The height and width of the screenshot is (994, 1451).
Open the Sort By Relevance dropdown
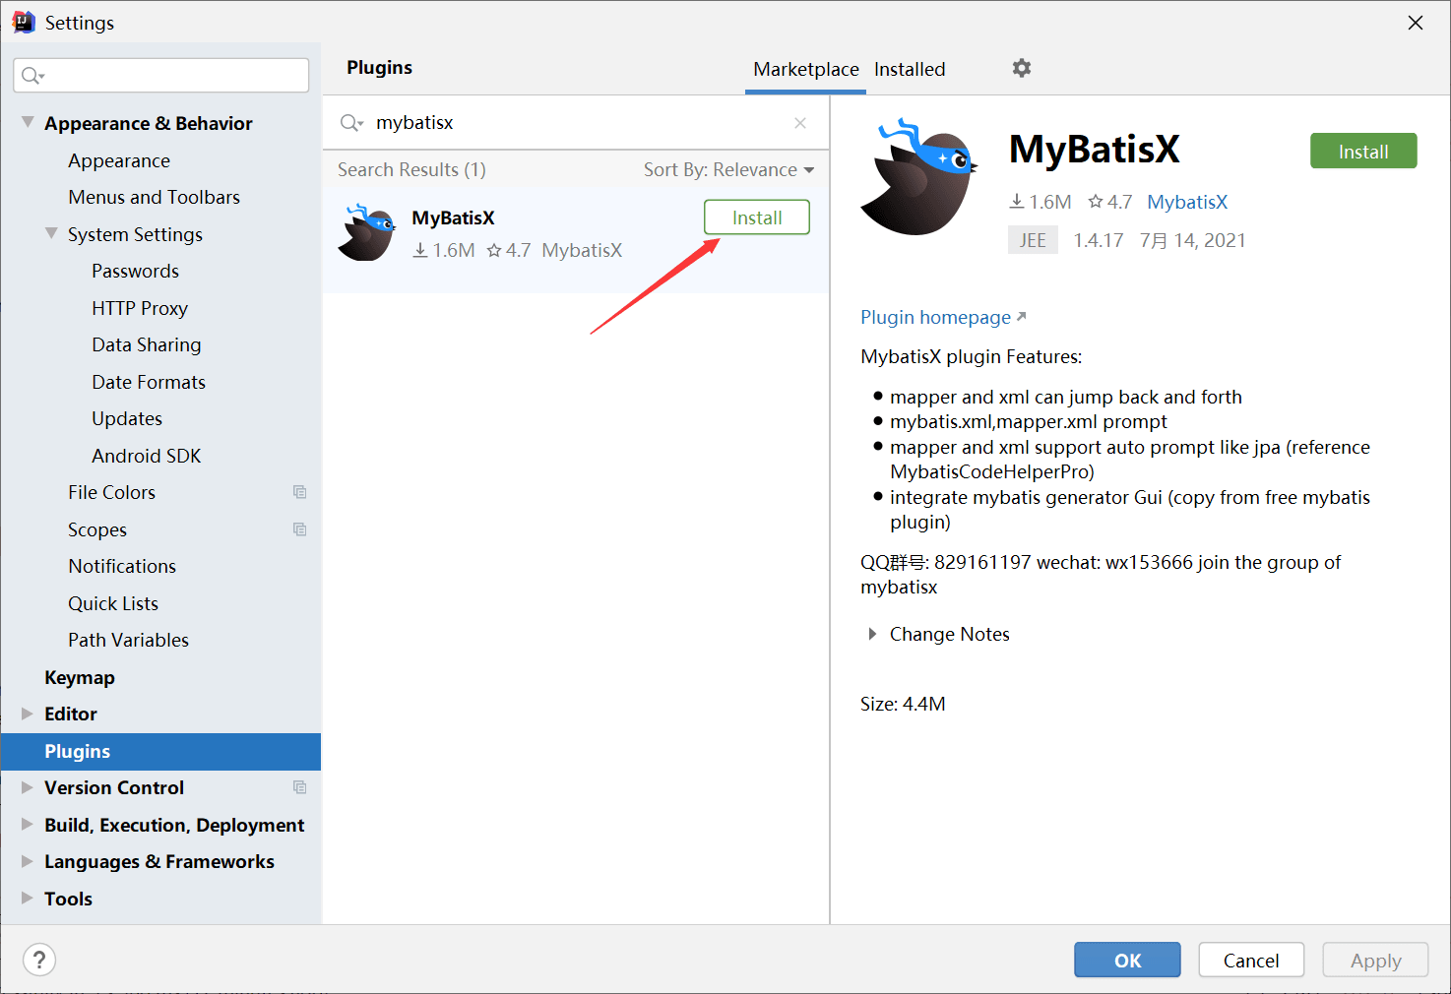(x=728, y=170)
